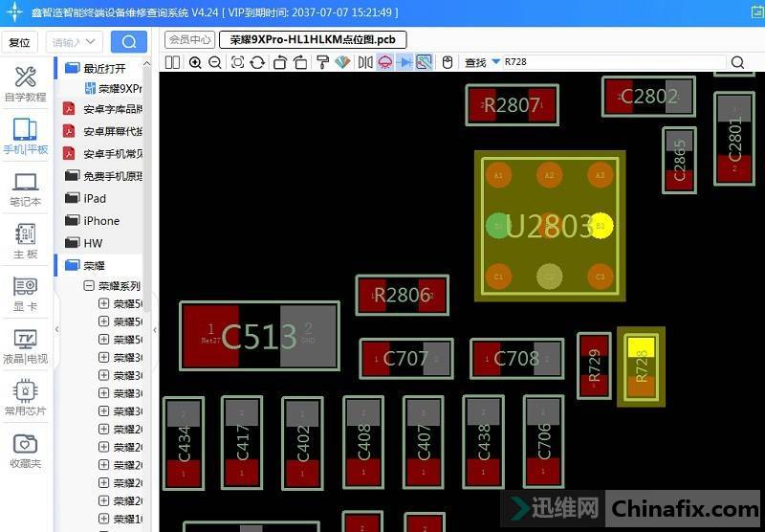Viewport: 765px width, 532px height.
Task: Open the 收藏夹 favorites folder
Action: coord(26,451)
